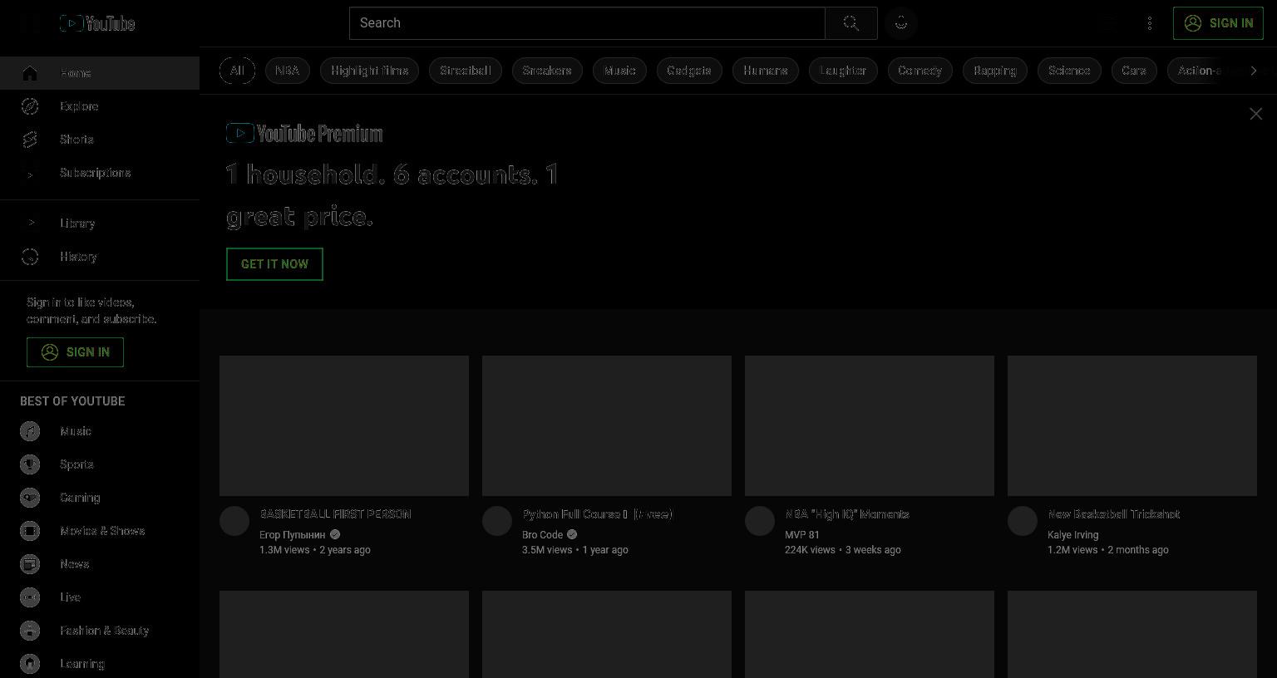Click the YouTube Premium logo in banner

pyautogui.click(x=304, y=133)
